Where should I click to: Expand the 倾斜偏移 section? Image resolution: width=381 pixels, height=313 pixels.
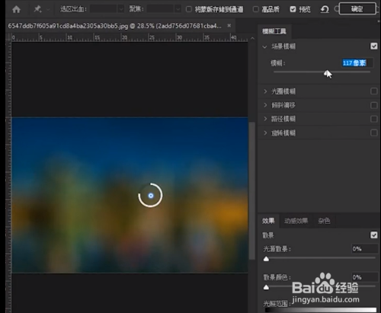[x=265, y=105]
